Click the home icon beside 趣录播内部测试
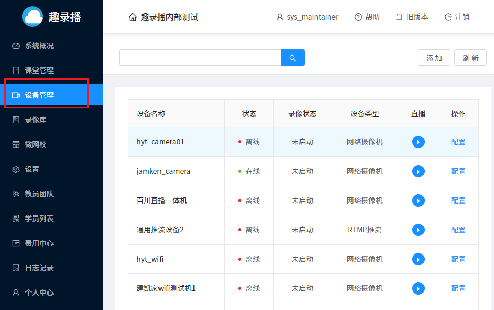The width and height of the screenshot is (494, 310). tap(133, 17)
